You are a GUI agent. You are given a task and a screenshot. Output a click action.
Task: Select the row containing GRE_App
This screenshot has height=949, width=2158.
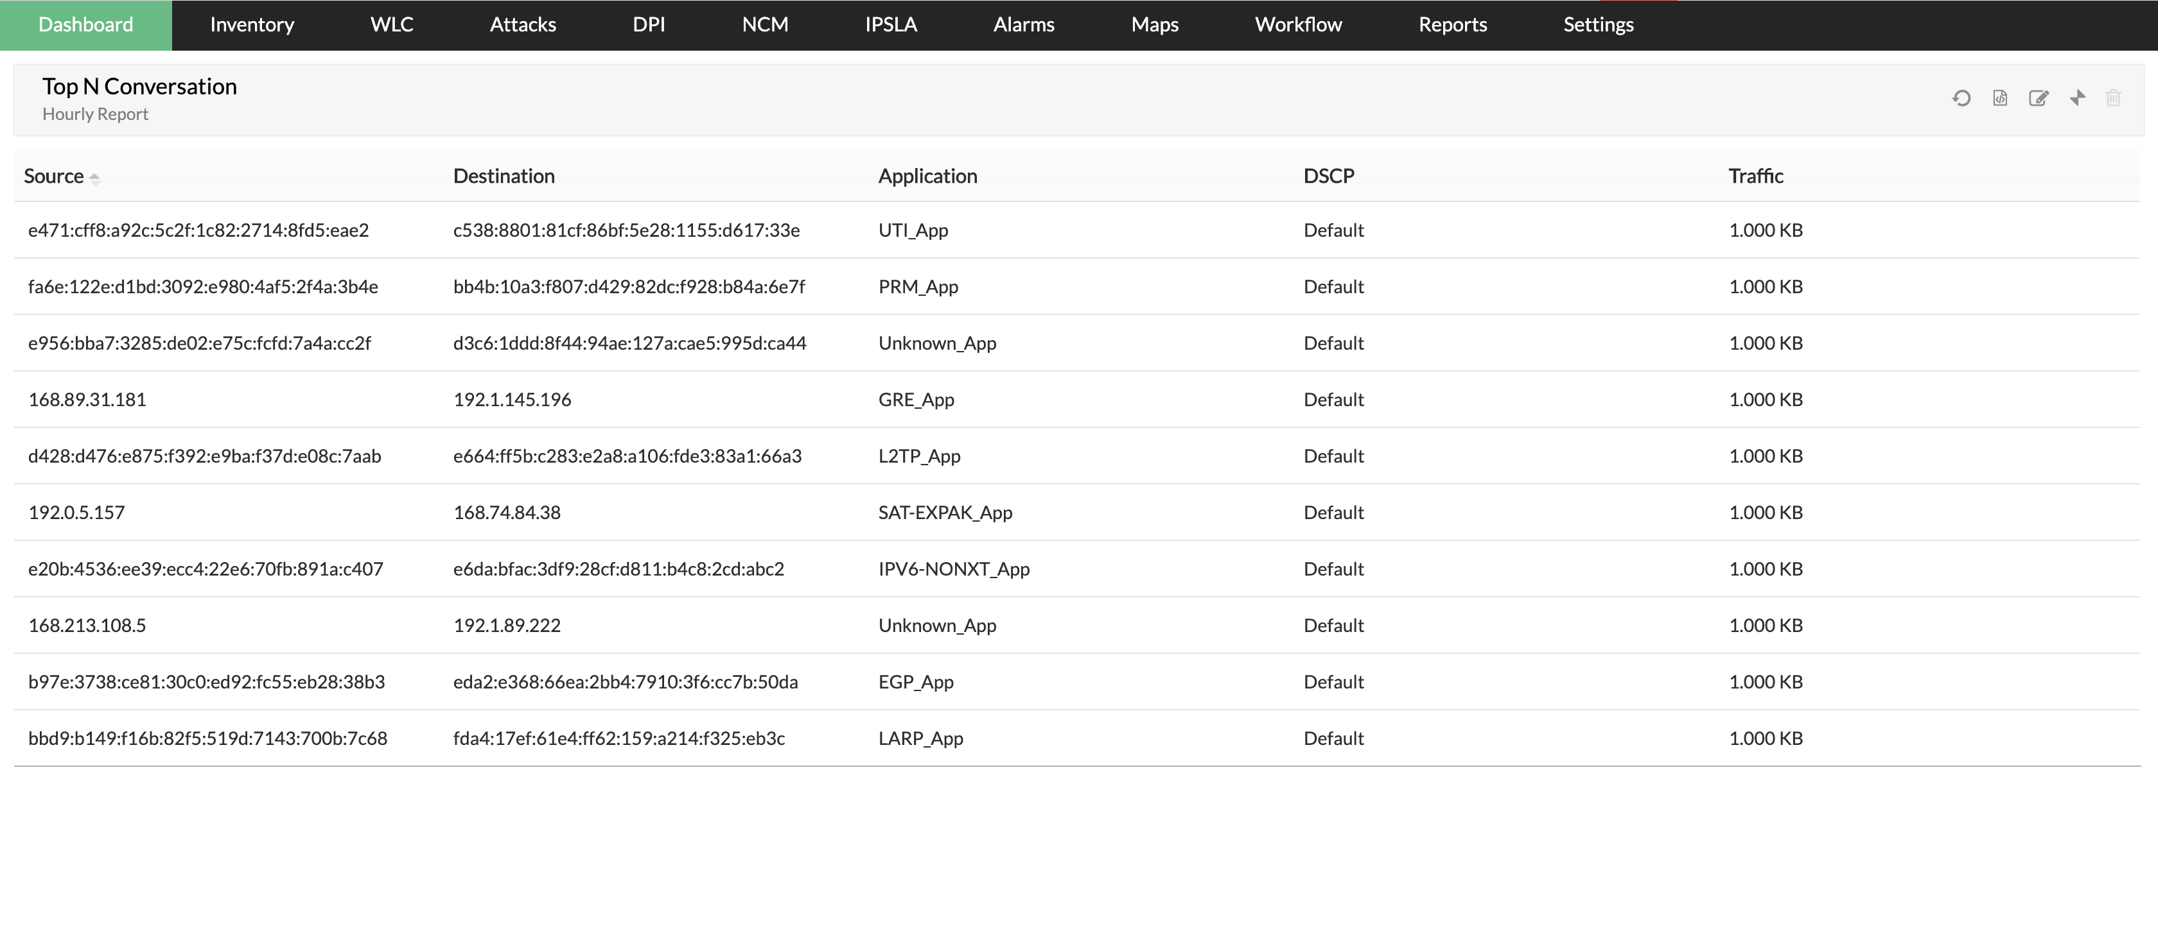click(917, 399)
